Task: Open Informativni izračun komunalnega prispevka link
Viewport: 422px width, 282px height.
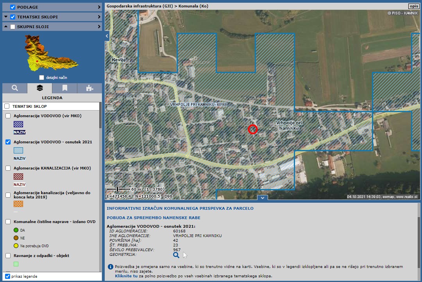Action: point(180,208)
